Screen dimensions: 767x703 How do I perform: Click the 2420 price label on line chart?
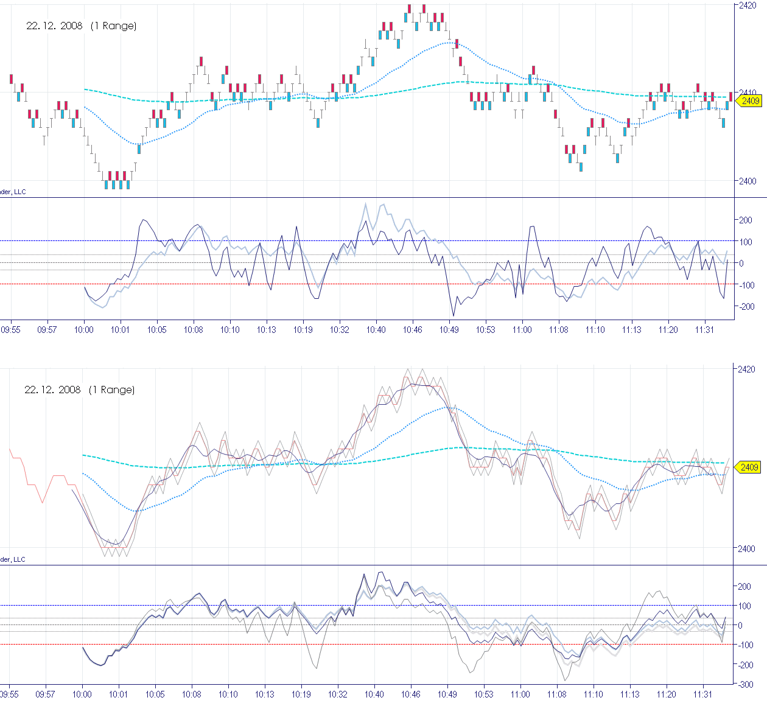coord(746,369)
